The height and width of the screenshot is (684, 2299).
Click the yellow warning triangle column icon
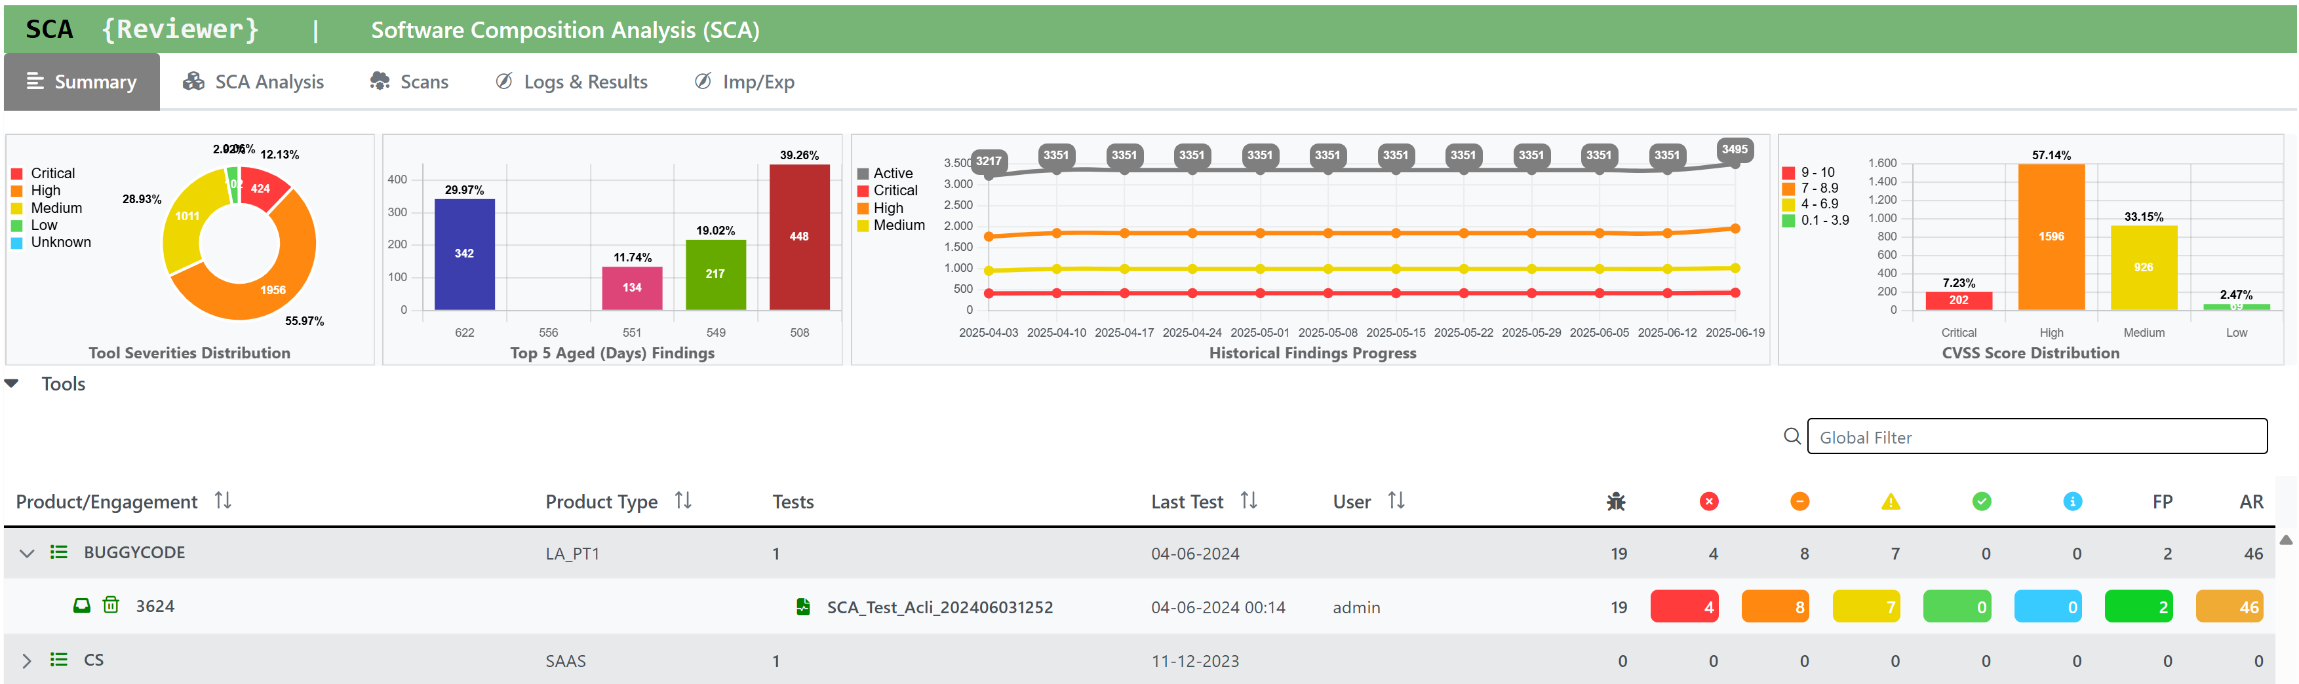pyautogui.click(x=1890, y=501)
